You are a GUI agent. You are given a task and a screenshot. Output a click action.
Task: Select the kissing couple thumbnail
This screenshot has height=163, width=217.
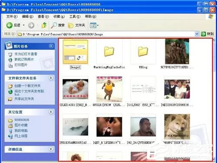(109, 127)
